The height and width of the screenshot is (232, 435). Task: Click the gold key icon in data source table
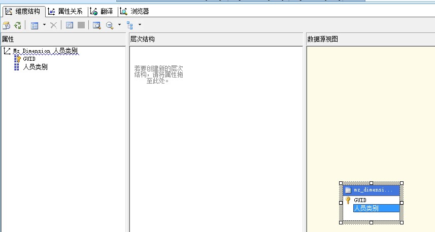click(x=348, y=200)
